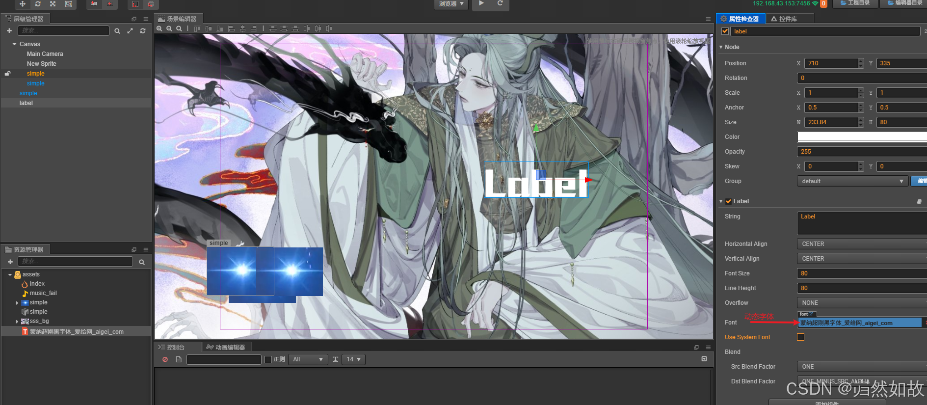The image size is (927, 405).
Task: Add a node with hierarchy plus button
Action: point(9,31)
